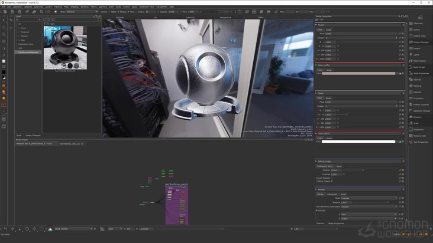Open the Shading menu
The width and height of the screenshot is (433, 243).
pyautogui.click(x=75, y=6)
